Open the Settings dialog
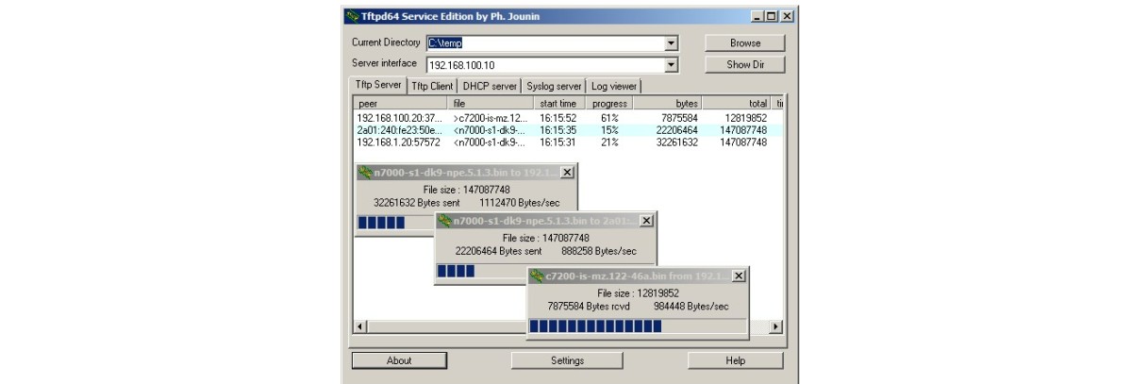 click(x=567, y=360)
